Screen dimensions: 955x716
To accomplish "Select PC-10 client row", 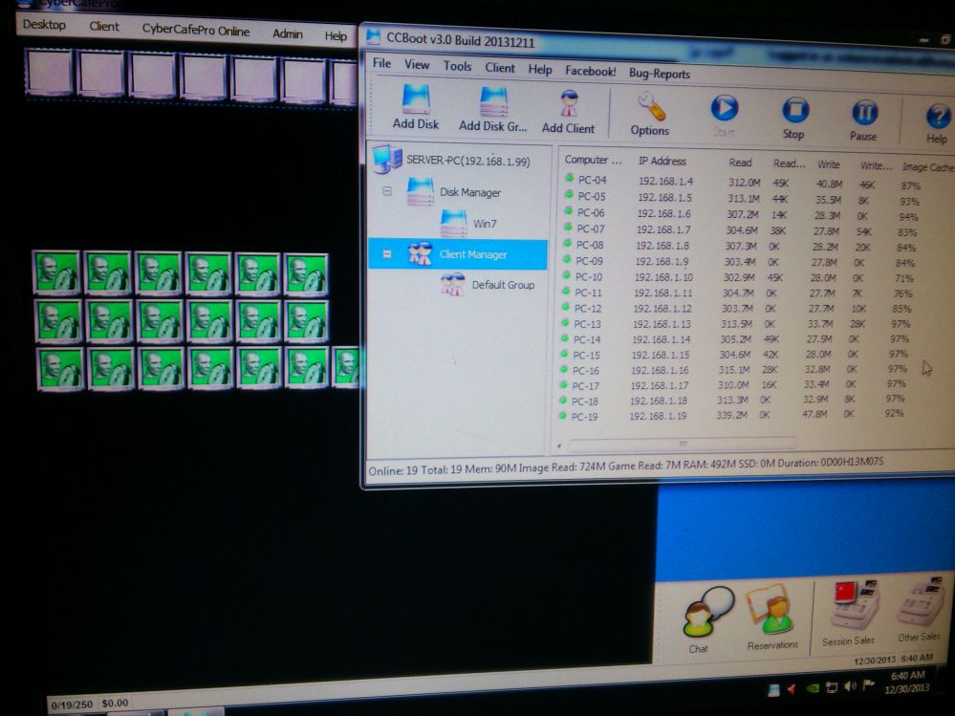I will (738, 277).
